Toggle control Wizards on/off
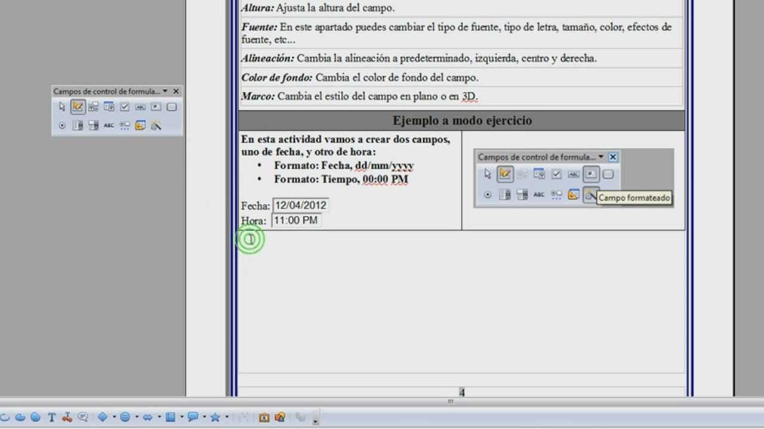764x429 pixels. coord(156,126)
